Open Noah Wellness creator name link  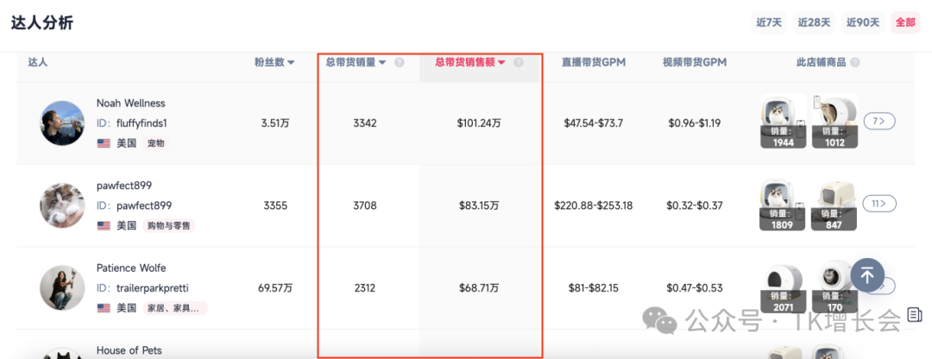(130, 104)
